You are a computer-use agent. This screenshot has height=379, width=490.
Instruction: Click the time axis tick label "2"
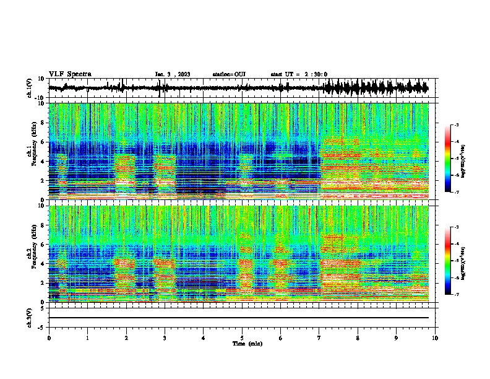tap(126, 338)
